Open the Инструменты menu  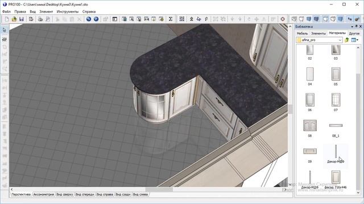(68, 11)
